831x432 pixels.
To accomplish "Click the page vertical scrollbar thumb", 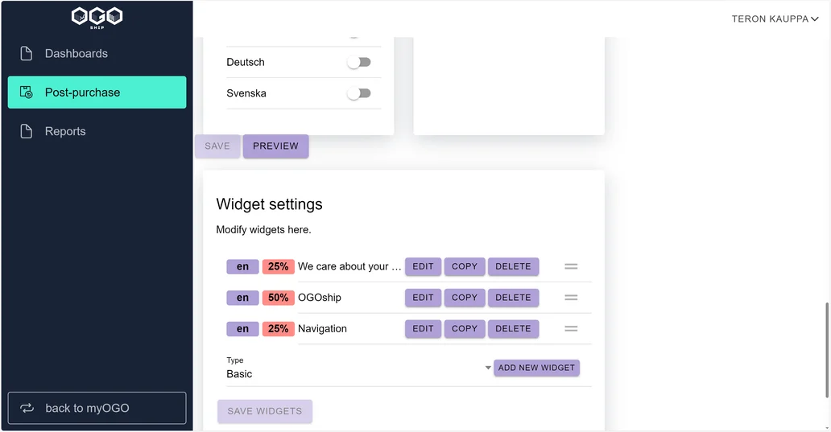I will coord(827,350).
